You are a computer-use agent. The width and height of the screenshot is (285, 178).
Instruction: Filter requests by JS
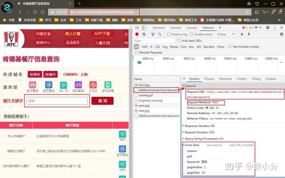click(x=151, y=47)
